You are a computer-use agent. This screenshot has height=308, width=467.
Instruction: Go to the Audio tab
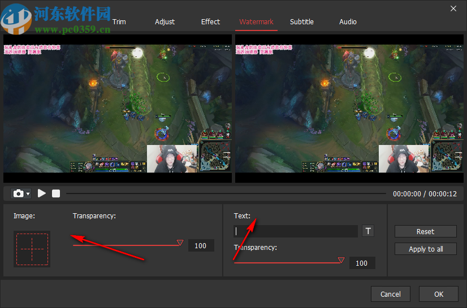(x=348, y=21)
